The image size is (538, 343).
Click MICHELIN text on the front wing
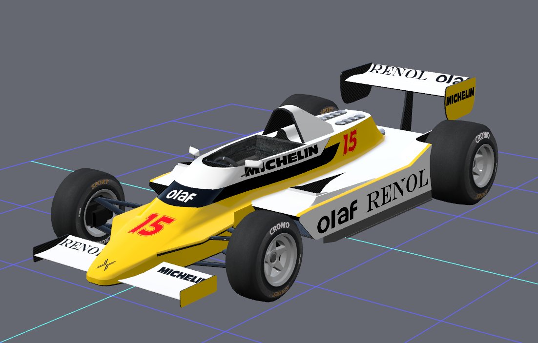click(181, 275)
